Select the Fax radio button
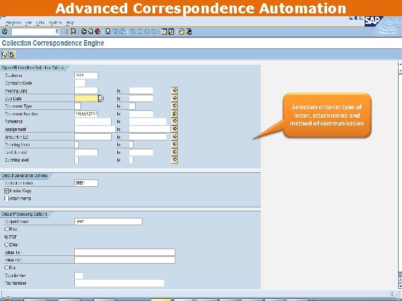Screen dimensions: 402x301 [7, 268]
